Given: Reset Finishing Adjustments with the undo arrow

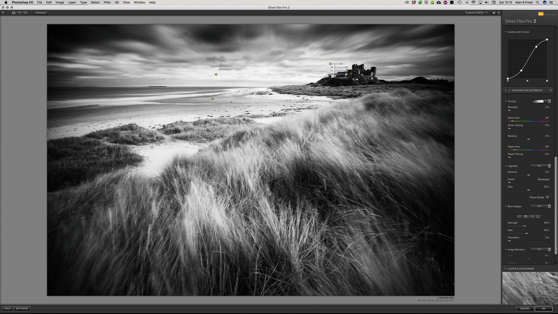Looking at the screenshot, I should (550, 90).
